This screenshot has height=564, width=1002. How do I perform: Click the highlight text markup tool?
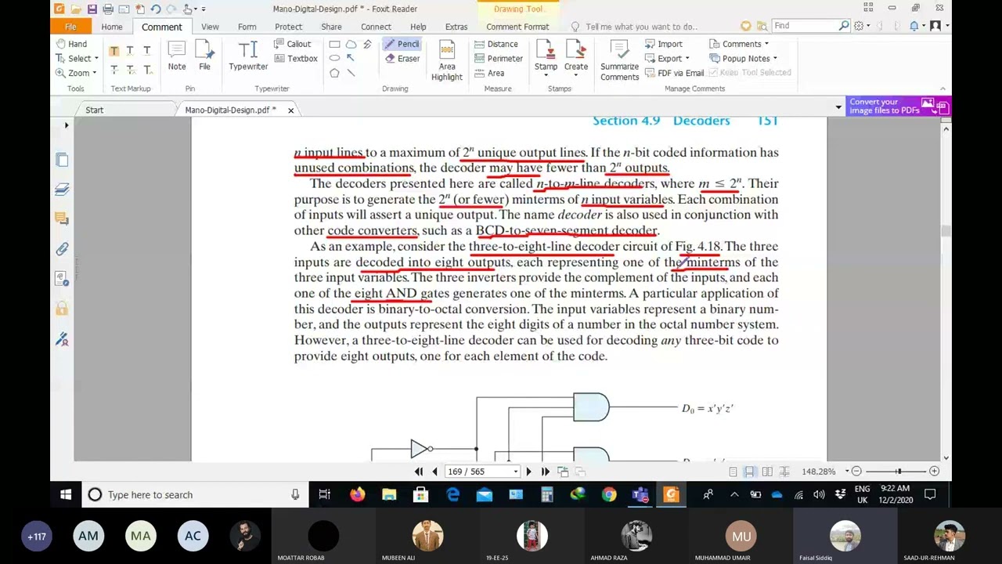click(x=114, y=51)
